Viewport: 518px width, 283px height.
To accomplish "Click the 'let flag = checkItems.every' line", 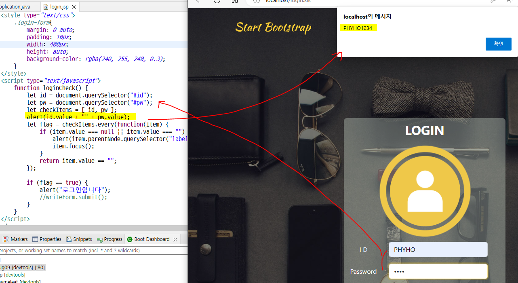I will coord(97,125).
